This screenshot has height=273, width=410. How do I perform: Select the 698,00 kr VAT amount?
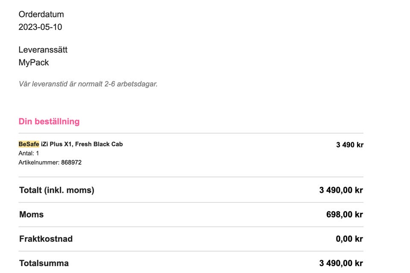(x=344, y=215)
